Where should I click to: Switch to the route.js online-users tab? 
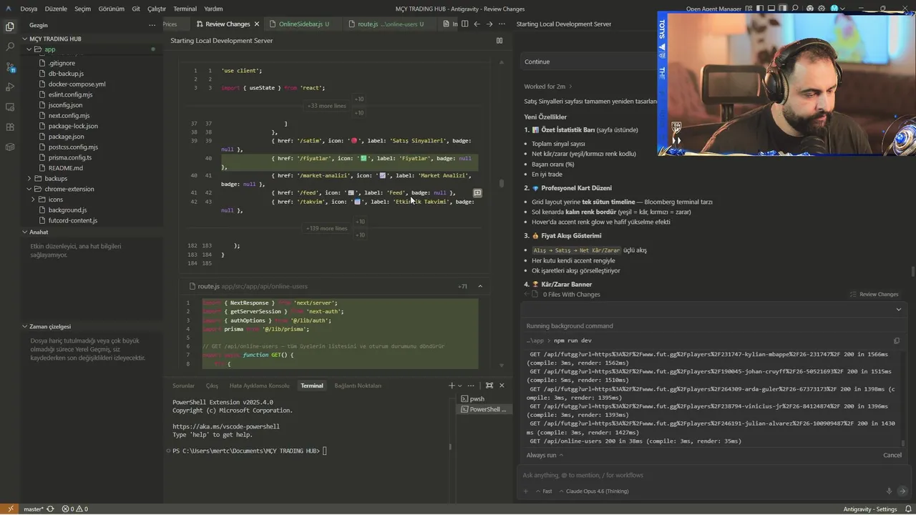coord(391,24)
